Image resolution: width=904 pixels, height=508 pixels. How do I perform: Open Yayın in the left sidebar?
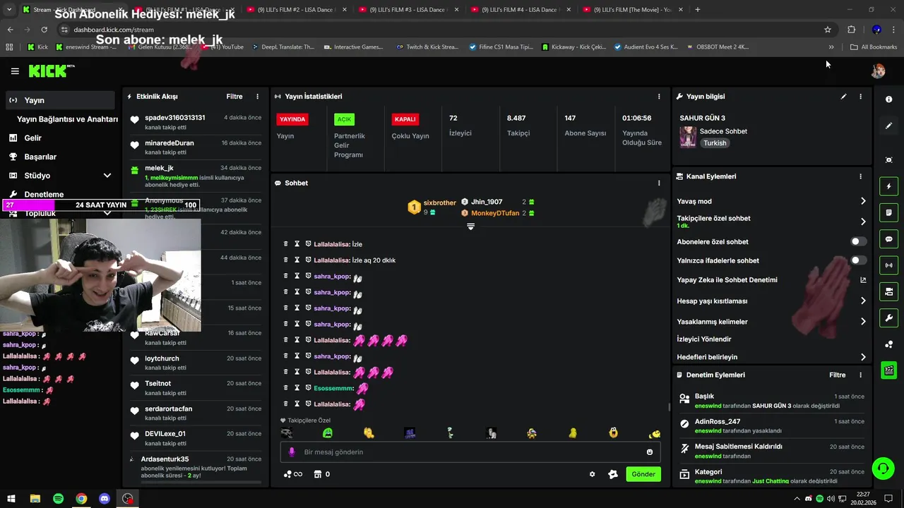click(60, 100)
